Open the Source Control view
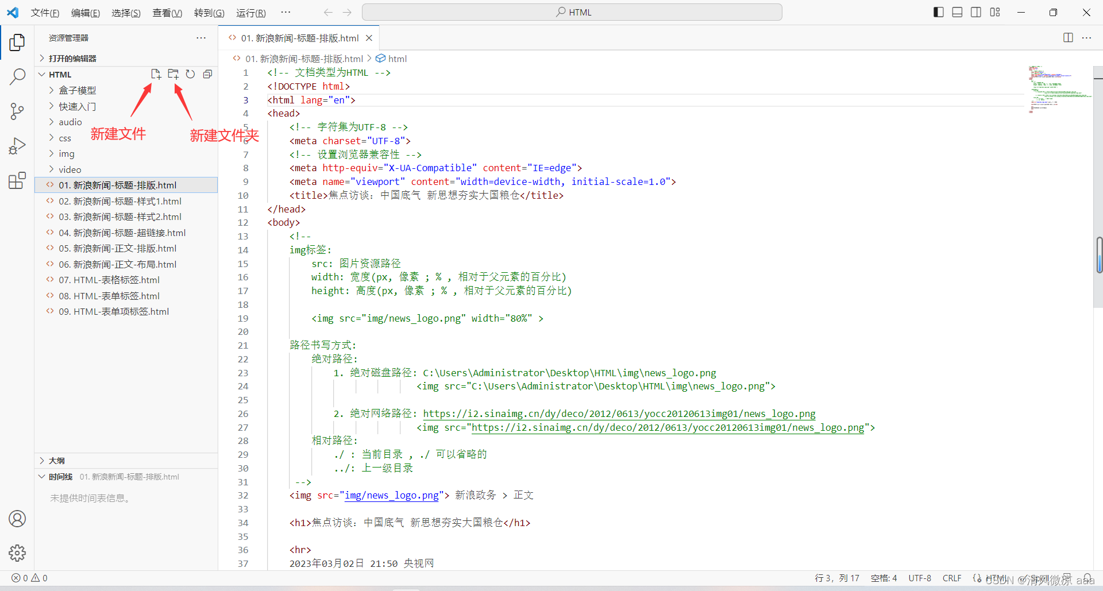 click(x=17, y=111)
